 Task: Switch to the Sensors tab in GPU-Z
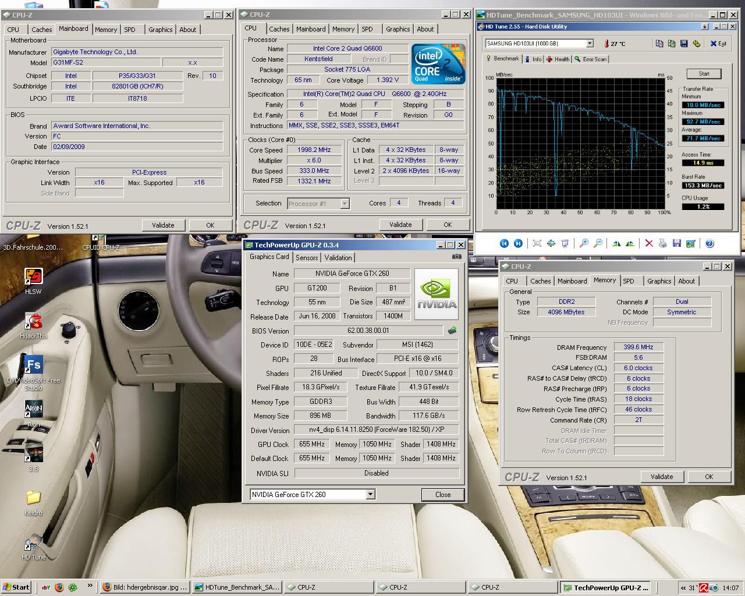307,257
